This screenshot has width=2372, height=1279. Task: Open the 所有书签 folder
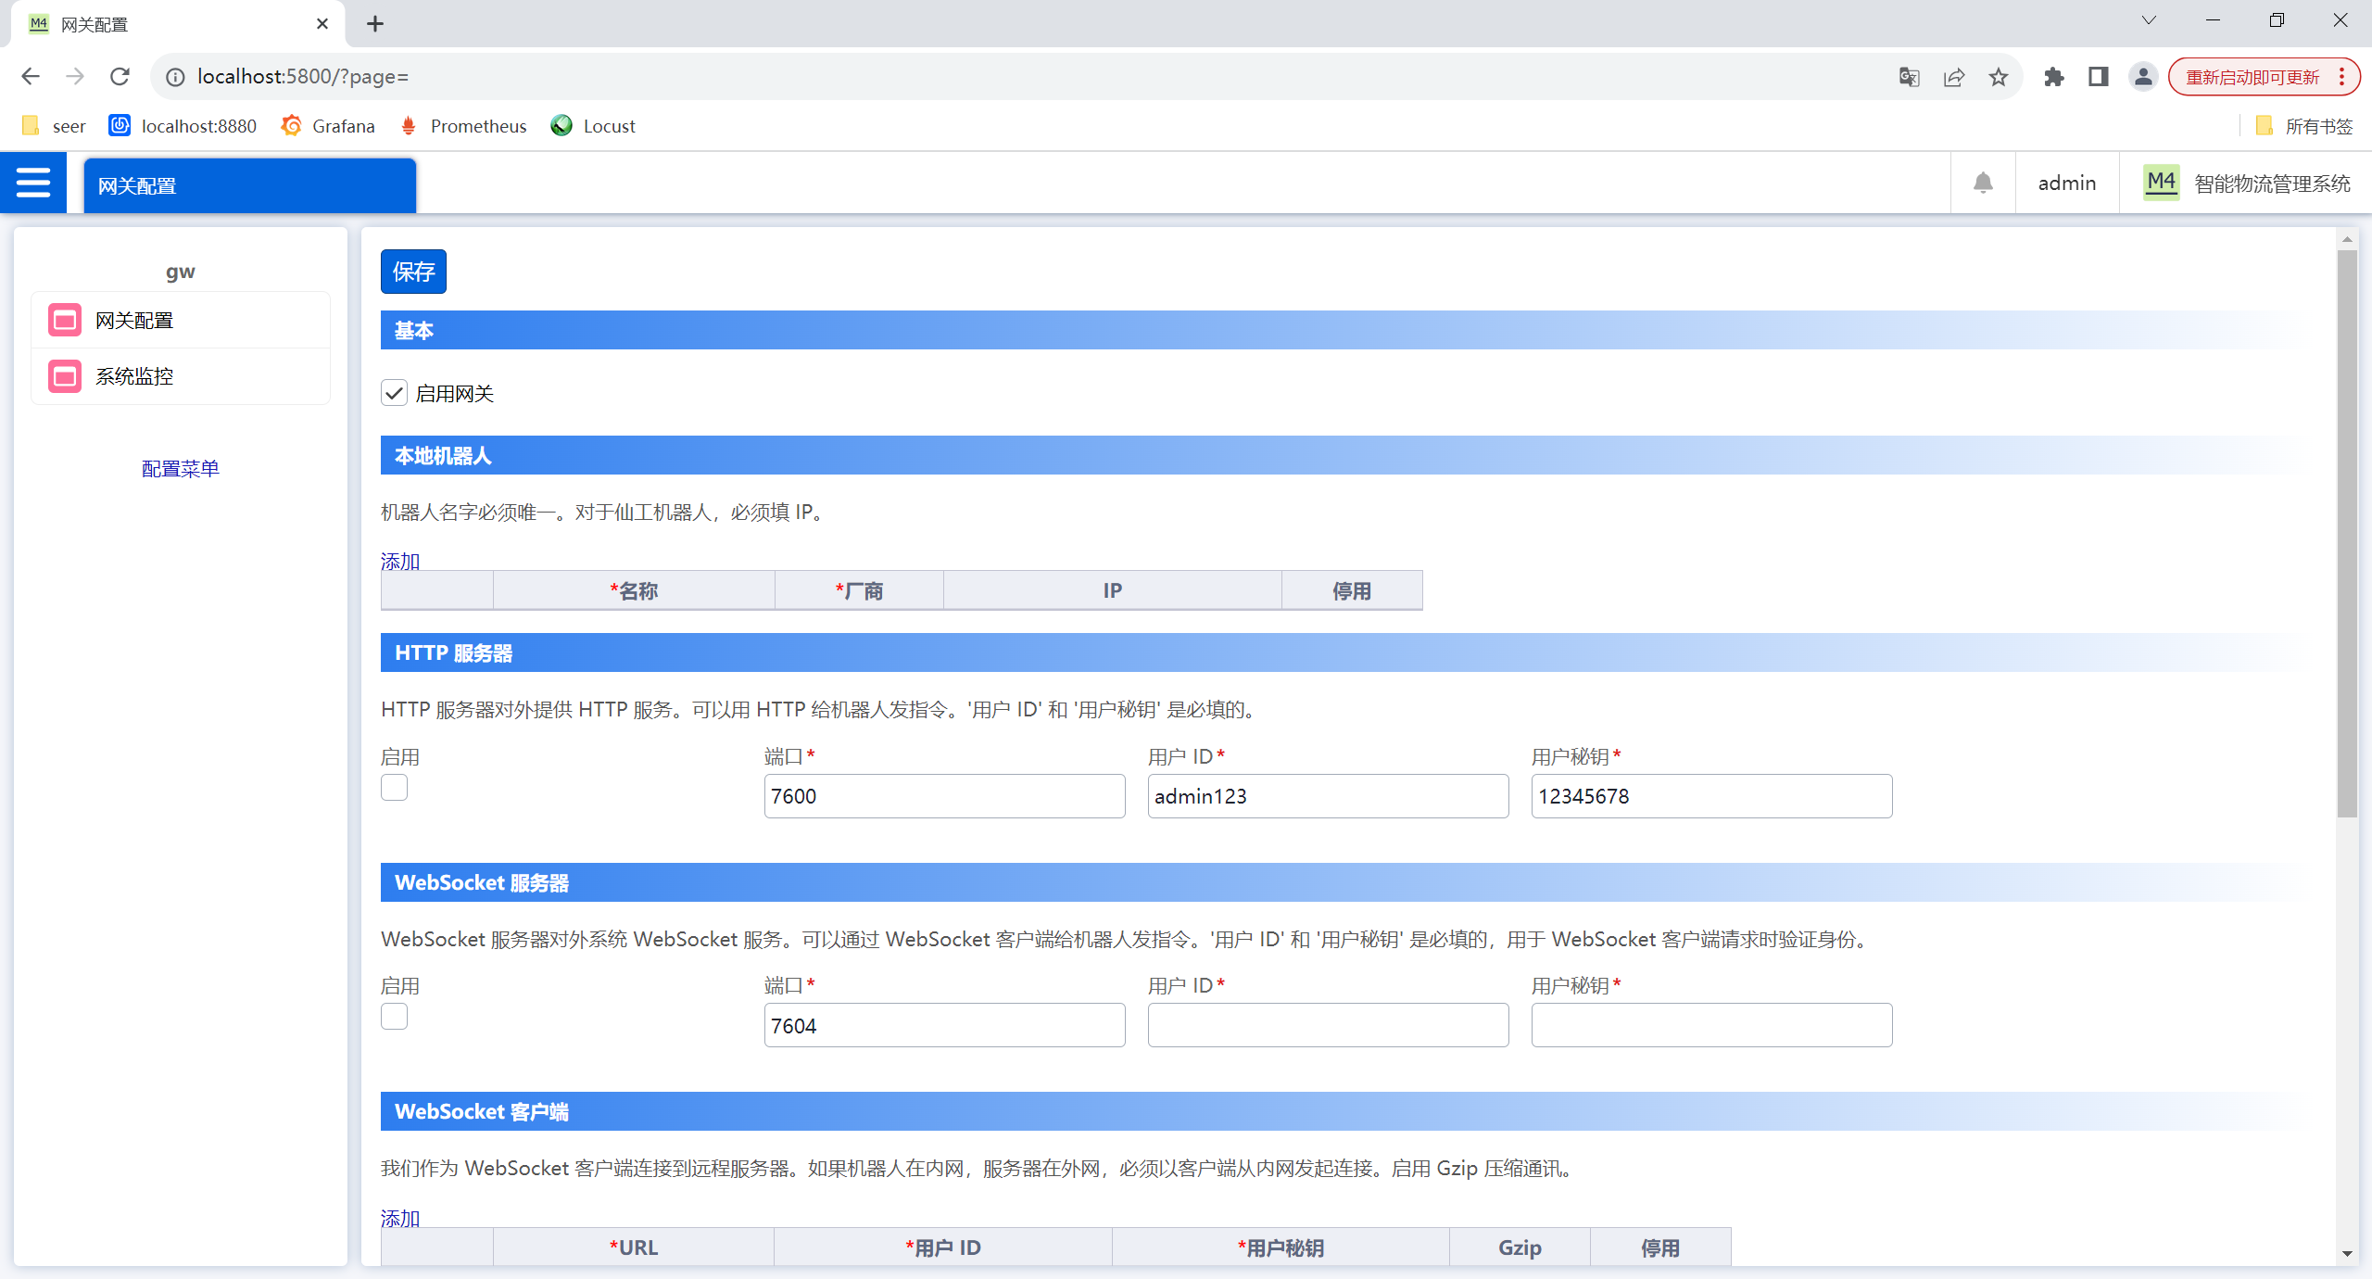[x=2304, y=126]
